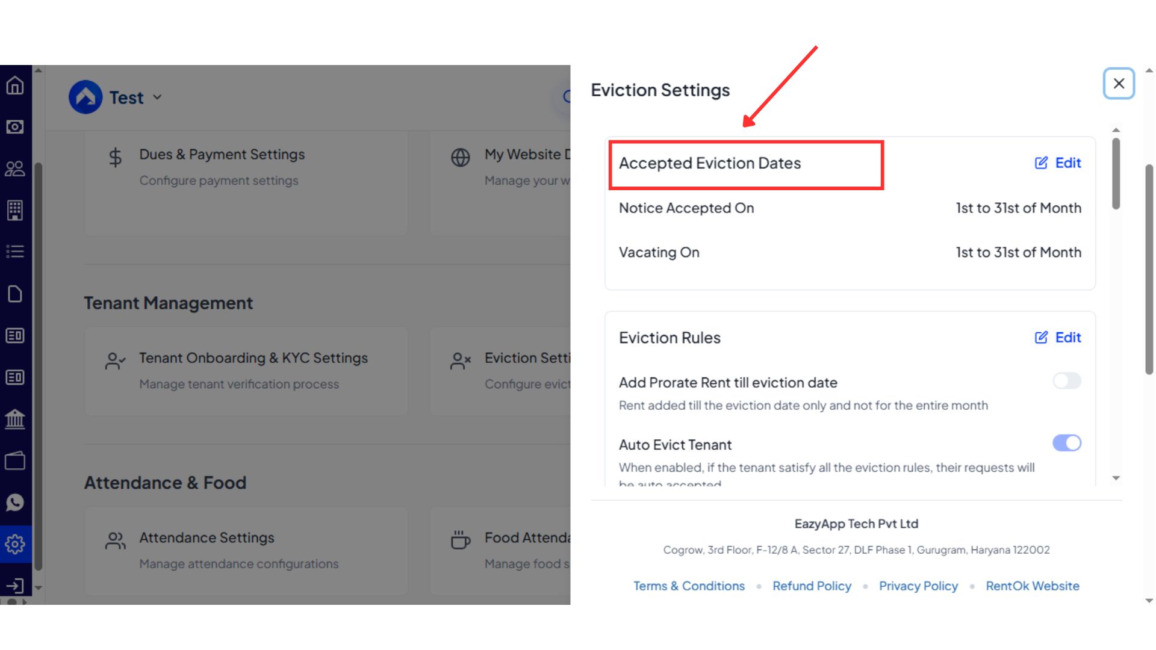This screenshot has width=1156, height=650.
Task: Click the wallet icon in sidebar
Action: pyautogui.click(x=15, y=461)
